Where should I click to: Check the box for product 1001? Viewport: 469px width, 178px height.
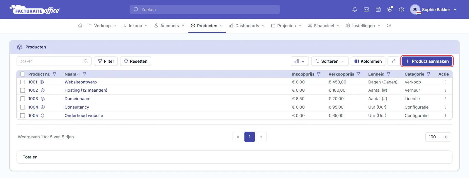23,82
